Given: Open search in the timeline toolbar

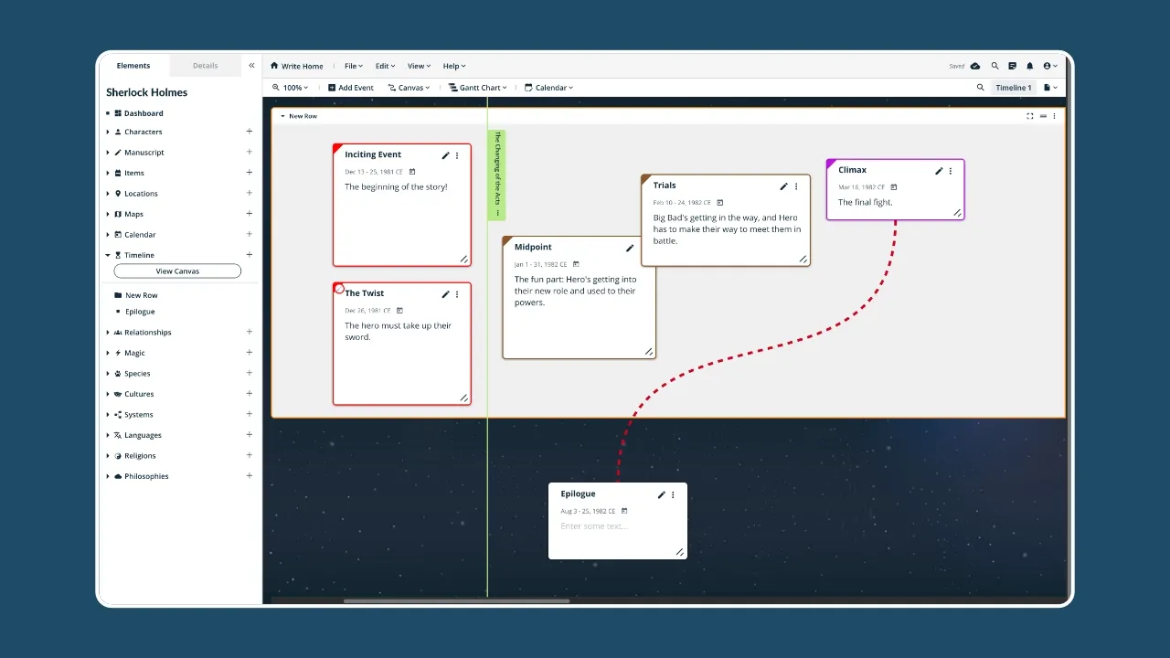Looking at the screenshot, I should 981,87.
